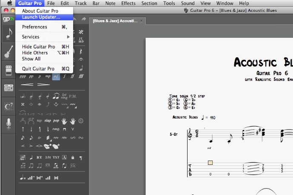Open the Edition panel with the eighth-note icon
The height and width of the screenshot is (195, 293).
(9, 34)
